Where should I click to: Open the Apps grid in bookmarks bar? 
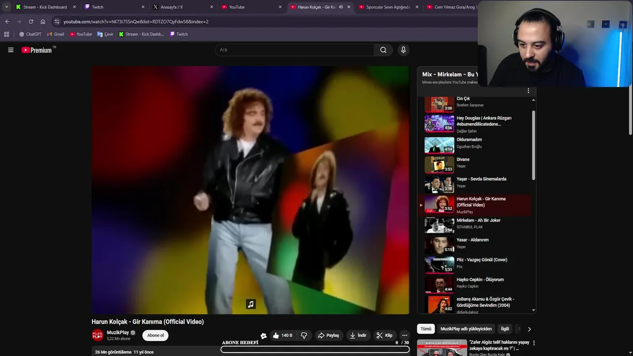click(6, 34)
